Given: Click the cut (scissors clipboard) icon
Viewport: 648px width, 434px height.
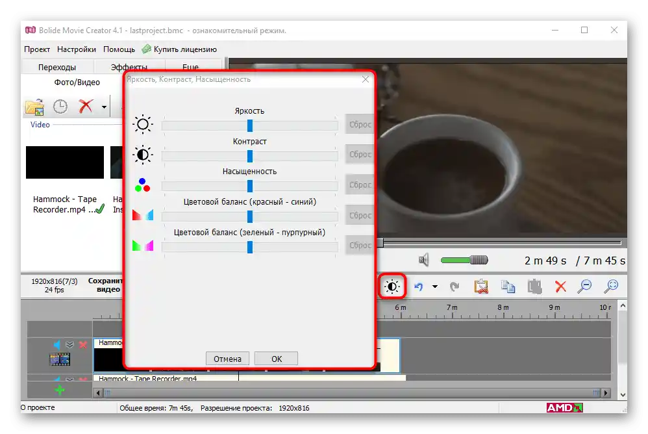Looking at the screenshot, I should [481, 287].
